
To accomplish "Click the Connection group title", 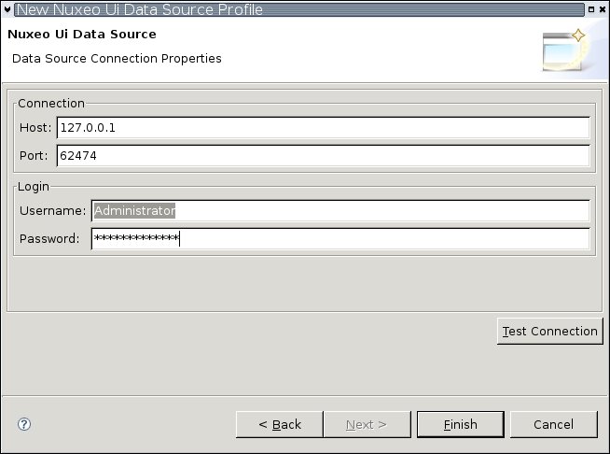I will (51, 104).
